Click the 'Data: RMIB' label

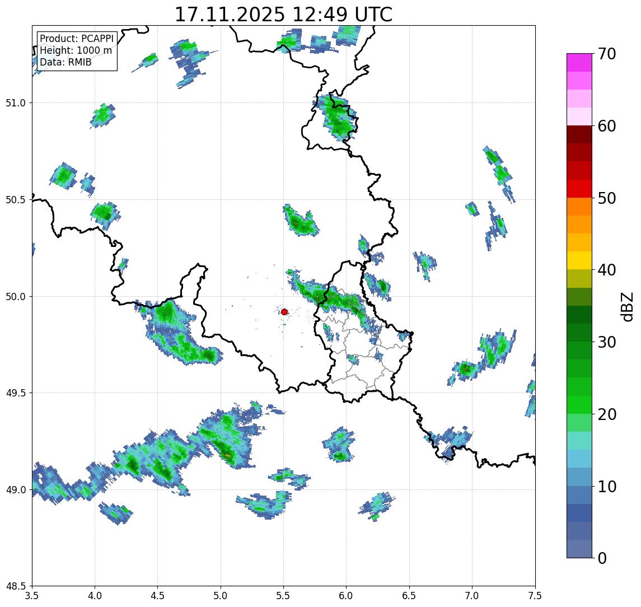point(66,62)
